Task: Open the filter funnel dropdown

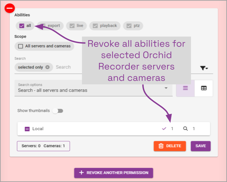Action: tap(204, 68)
